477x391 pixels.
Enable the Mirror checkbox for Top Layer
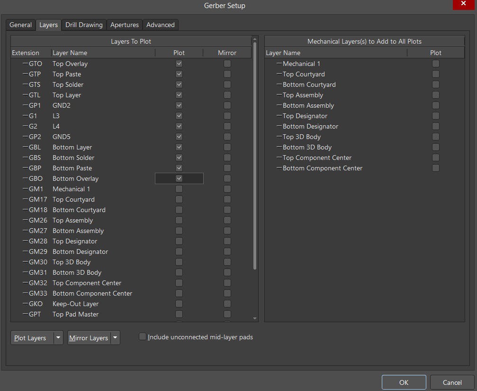[227, 95]
